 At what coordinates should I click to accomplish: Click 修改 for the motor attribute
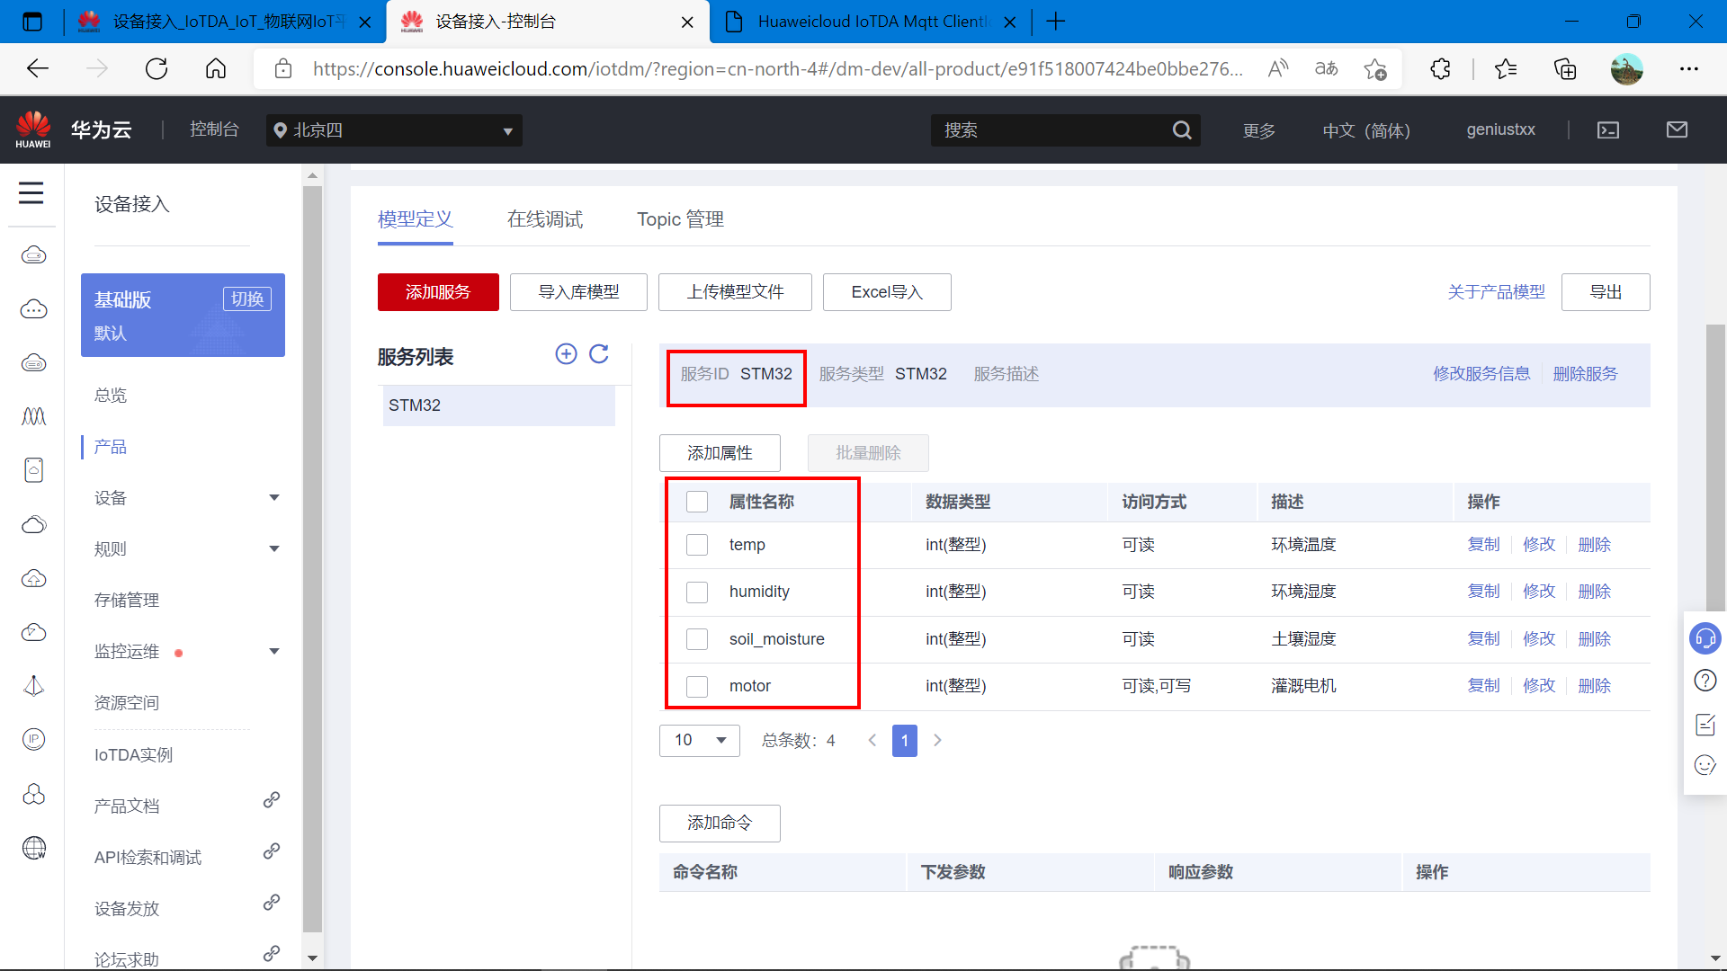(x=1539, y=686)
